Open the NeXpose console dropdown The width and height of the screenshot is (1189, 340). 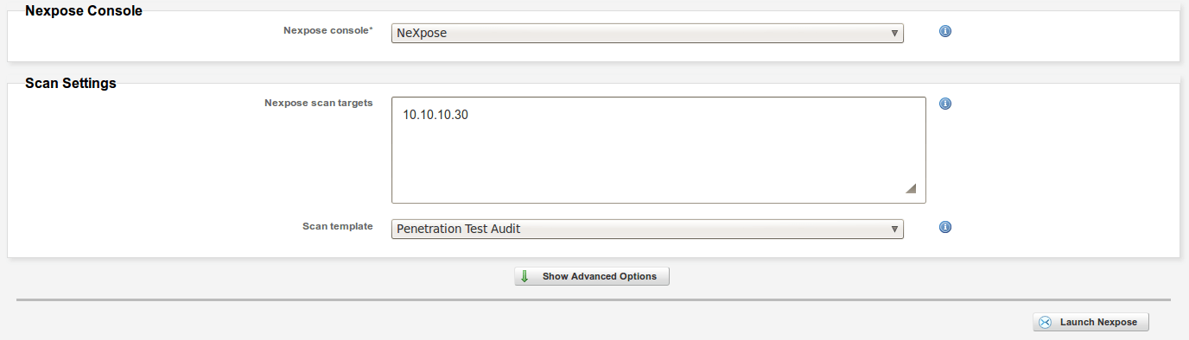click(x=647, y=34)
